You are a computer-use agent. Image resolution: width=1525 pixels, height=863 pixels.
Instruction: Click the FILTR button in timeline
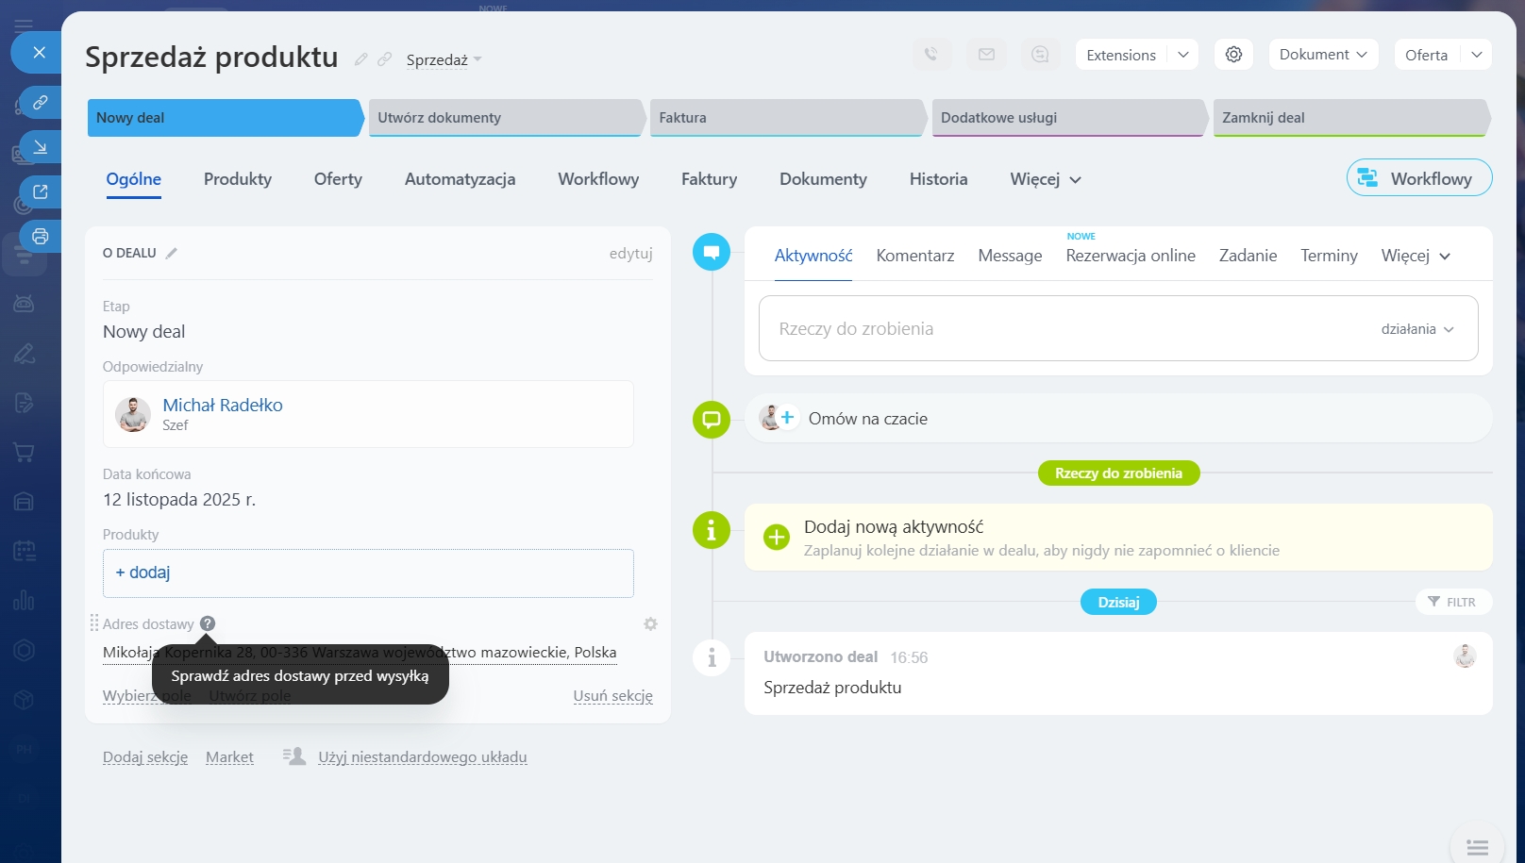[x=1452, y=602]
